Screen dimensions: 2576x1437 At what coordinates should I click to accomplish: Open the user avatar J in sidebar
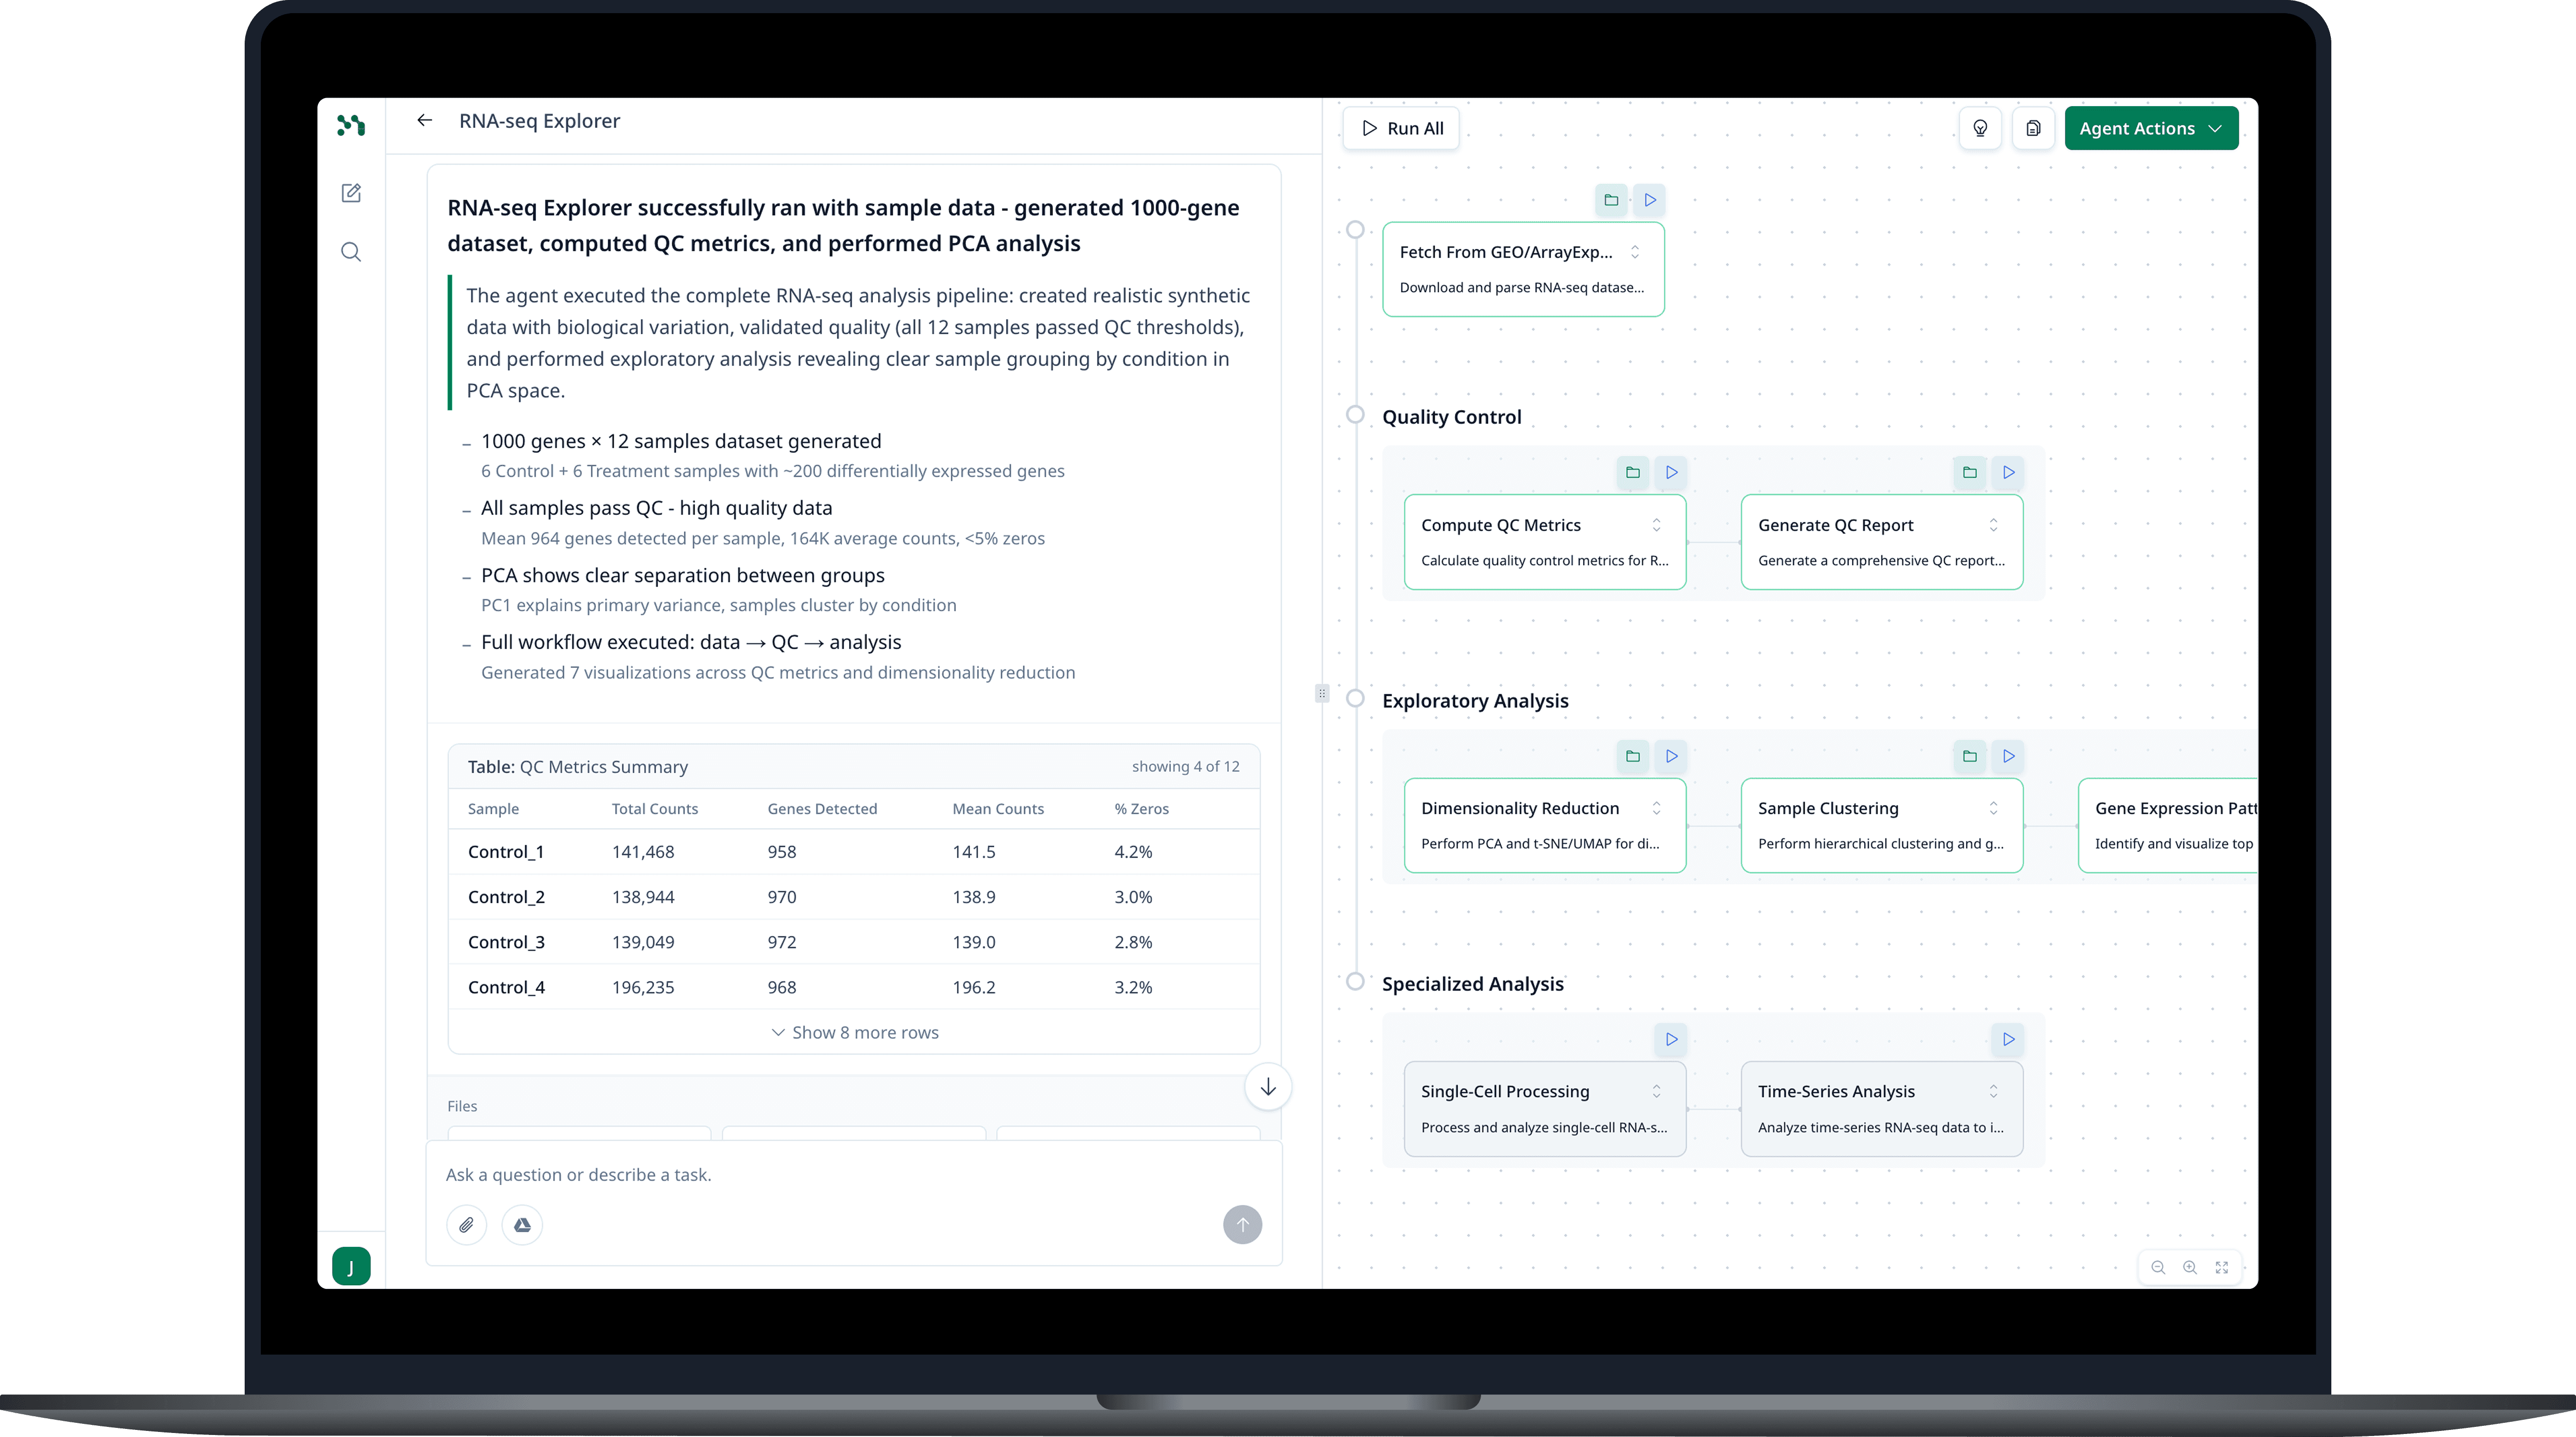[351, 1267]
